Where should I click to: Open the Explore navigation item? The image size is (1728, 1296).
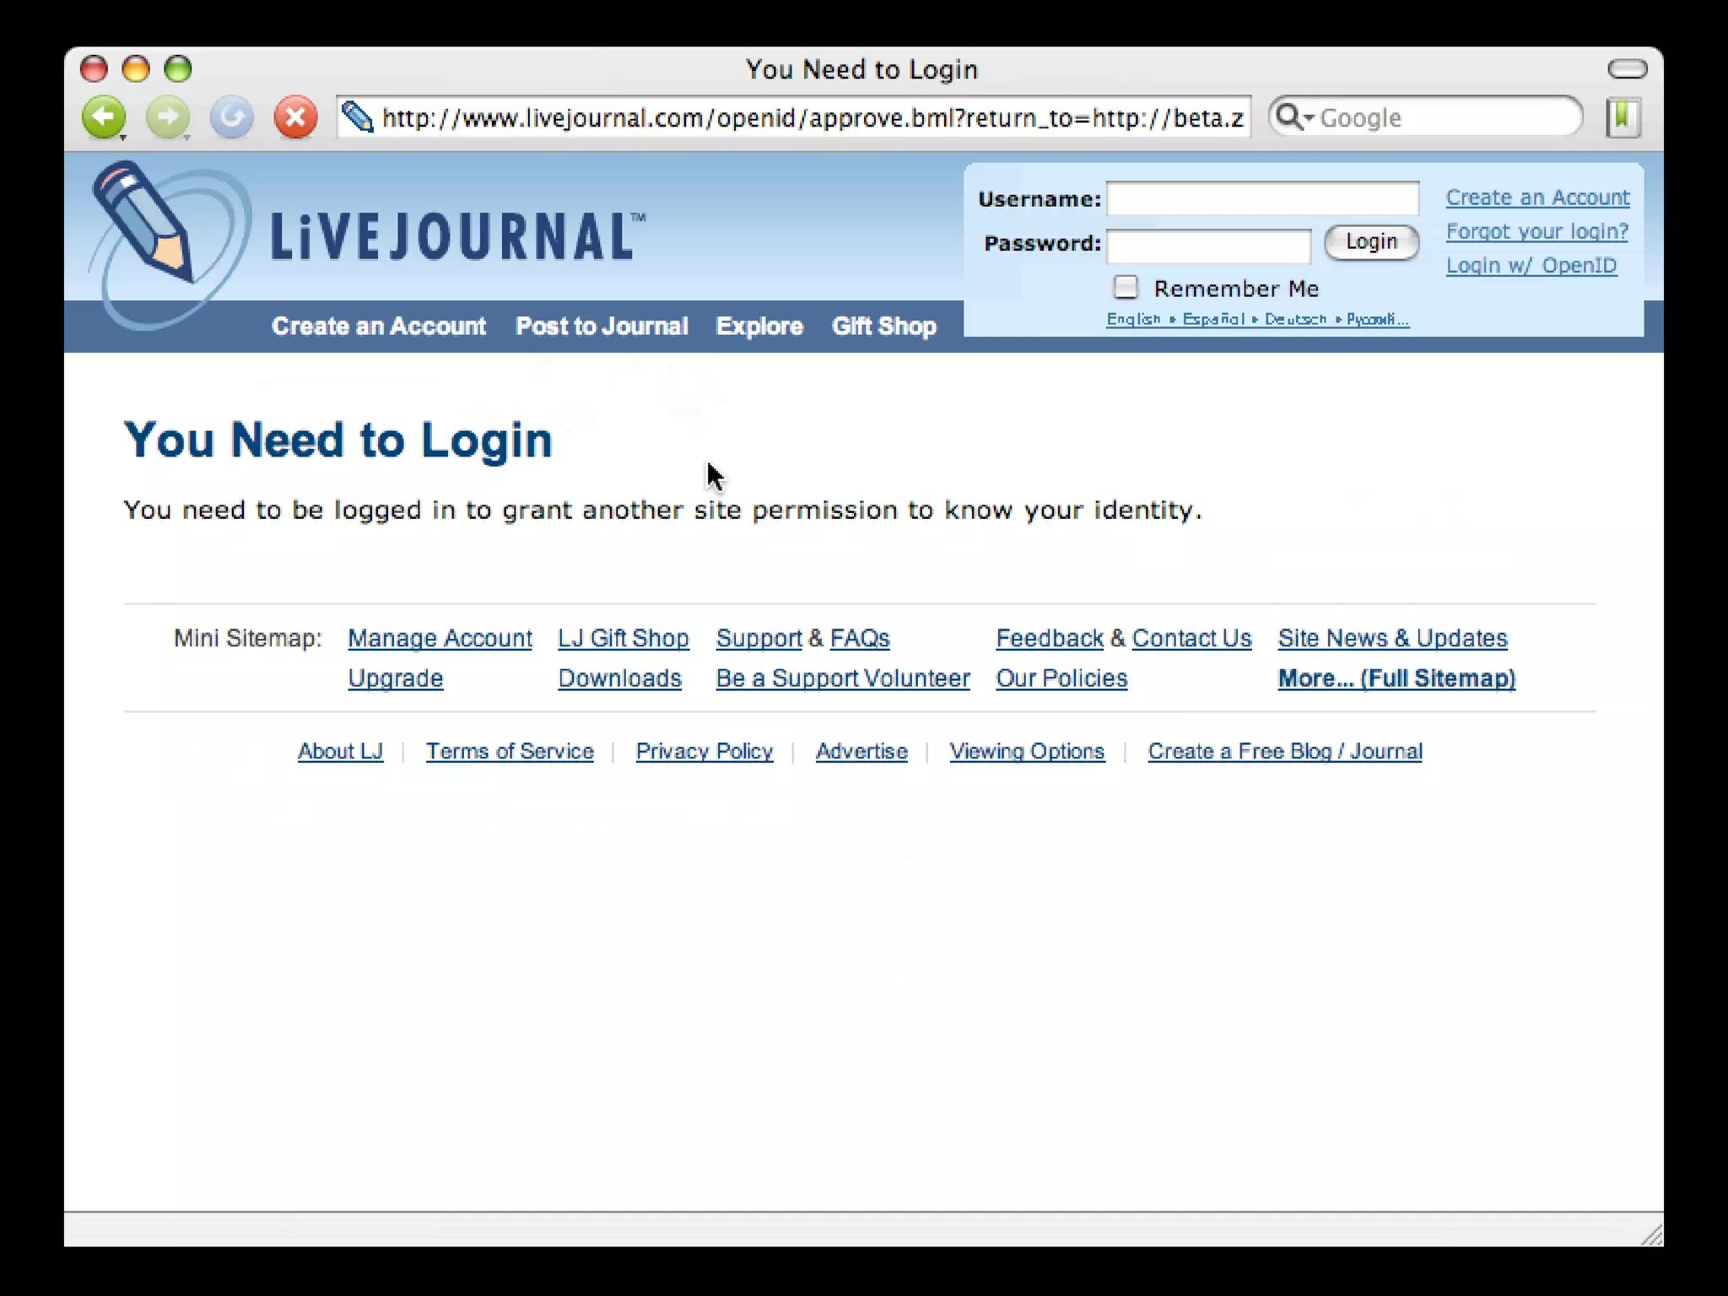pyautogui.click(x=759, y=327)
